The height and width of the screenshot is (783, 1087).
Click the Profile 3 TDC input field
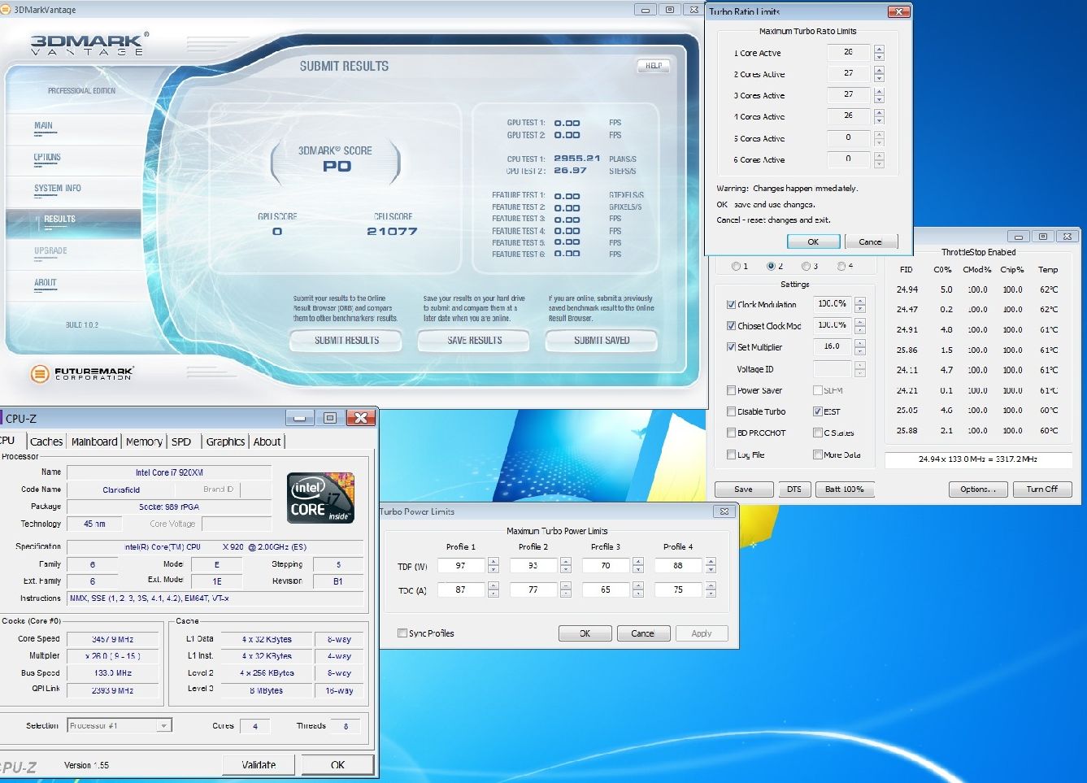coord(606,589)
